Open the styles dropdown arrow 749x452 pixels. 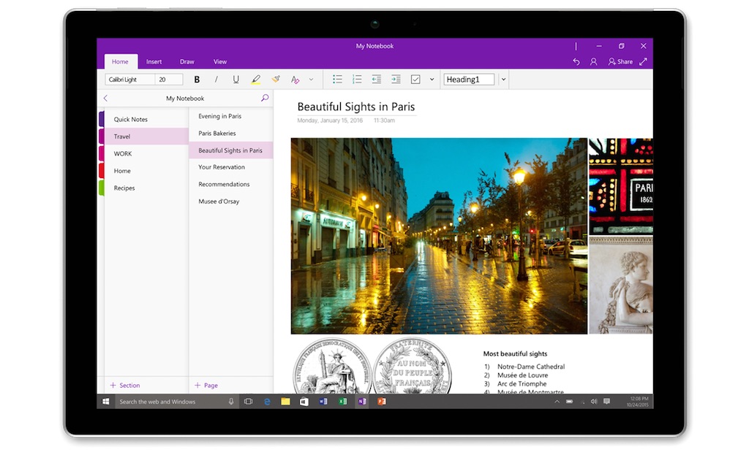[503, 80]
